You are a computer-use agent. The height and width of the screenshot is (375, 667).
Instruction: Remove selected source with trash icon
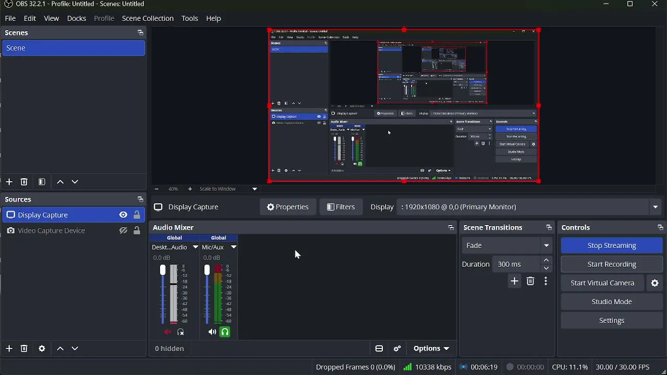24,348
